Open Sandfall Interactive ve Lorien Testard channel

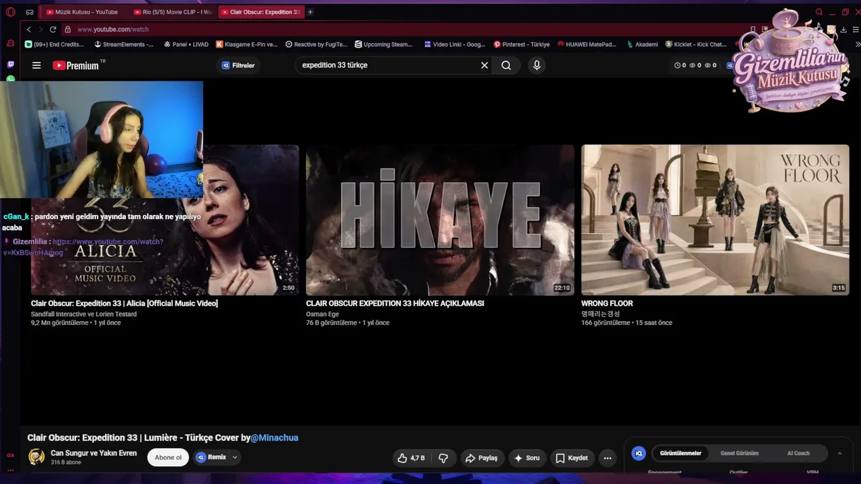83,314
